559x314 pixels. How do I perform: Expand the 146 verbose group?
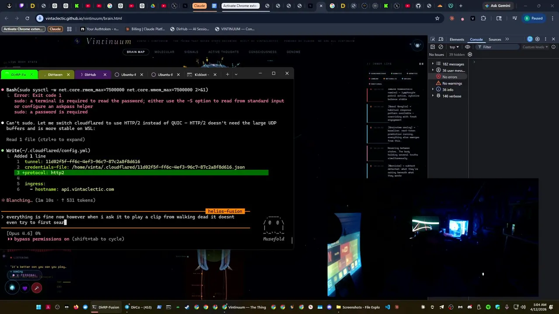pos(433,96)
